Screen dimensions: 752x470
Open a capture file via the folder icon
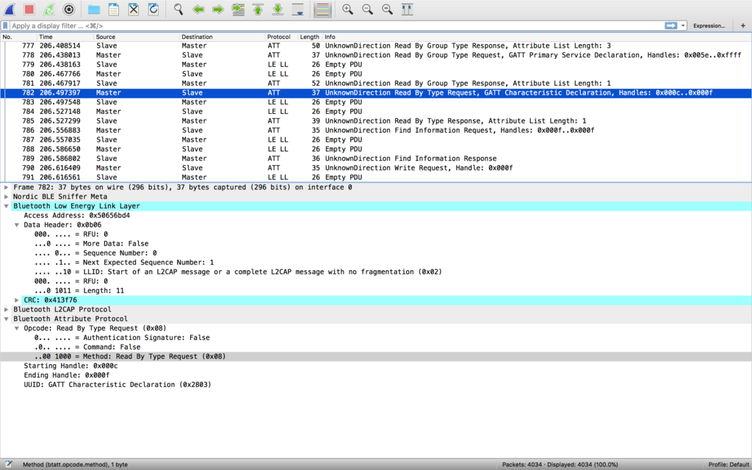94,9
